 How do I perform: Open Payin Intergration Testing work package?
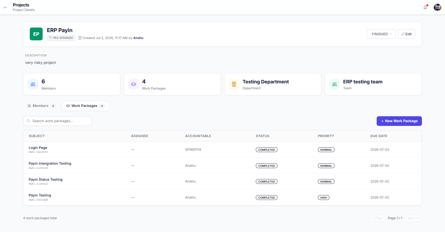click(50, 163)
